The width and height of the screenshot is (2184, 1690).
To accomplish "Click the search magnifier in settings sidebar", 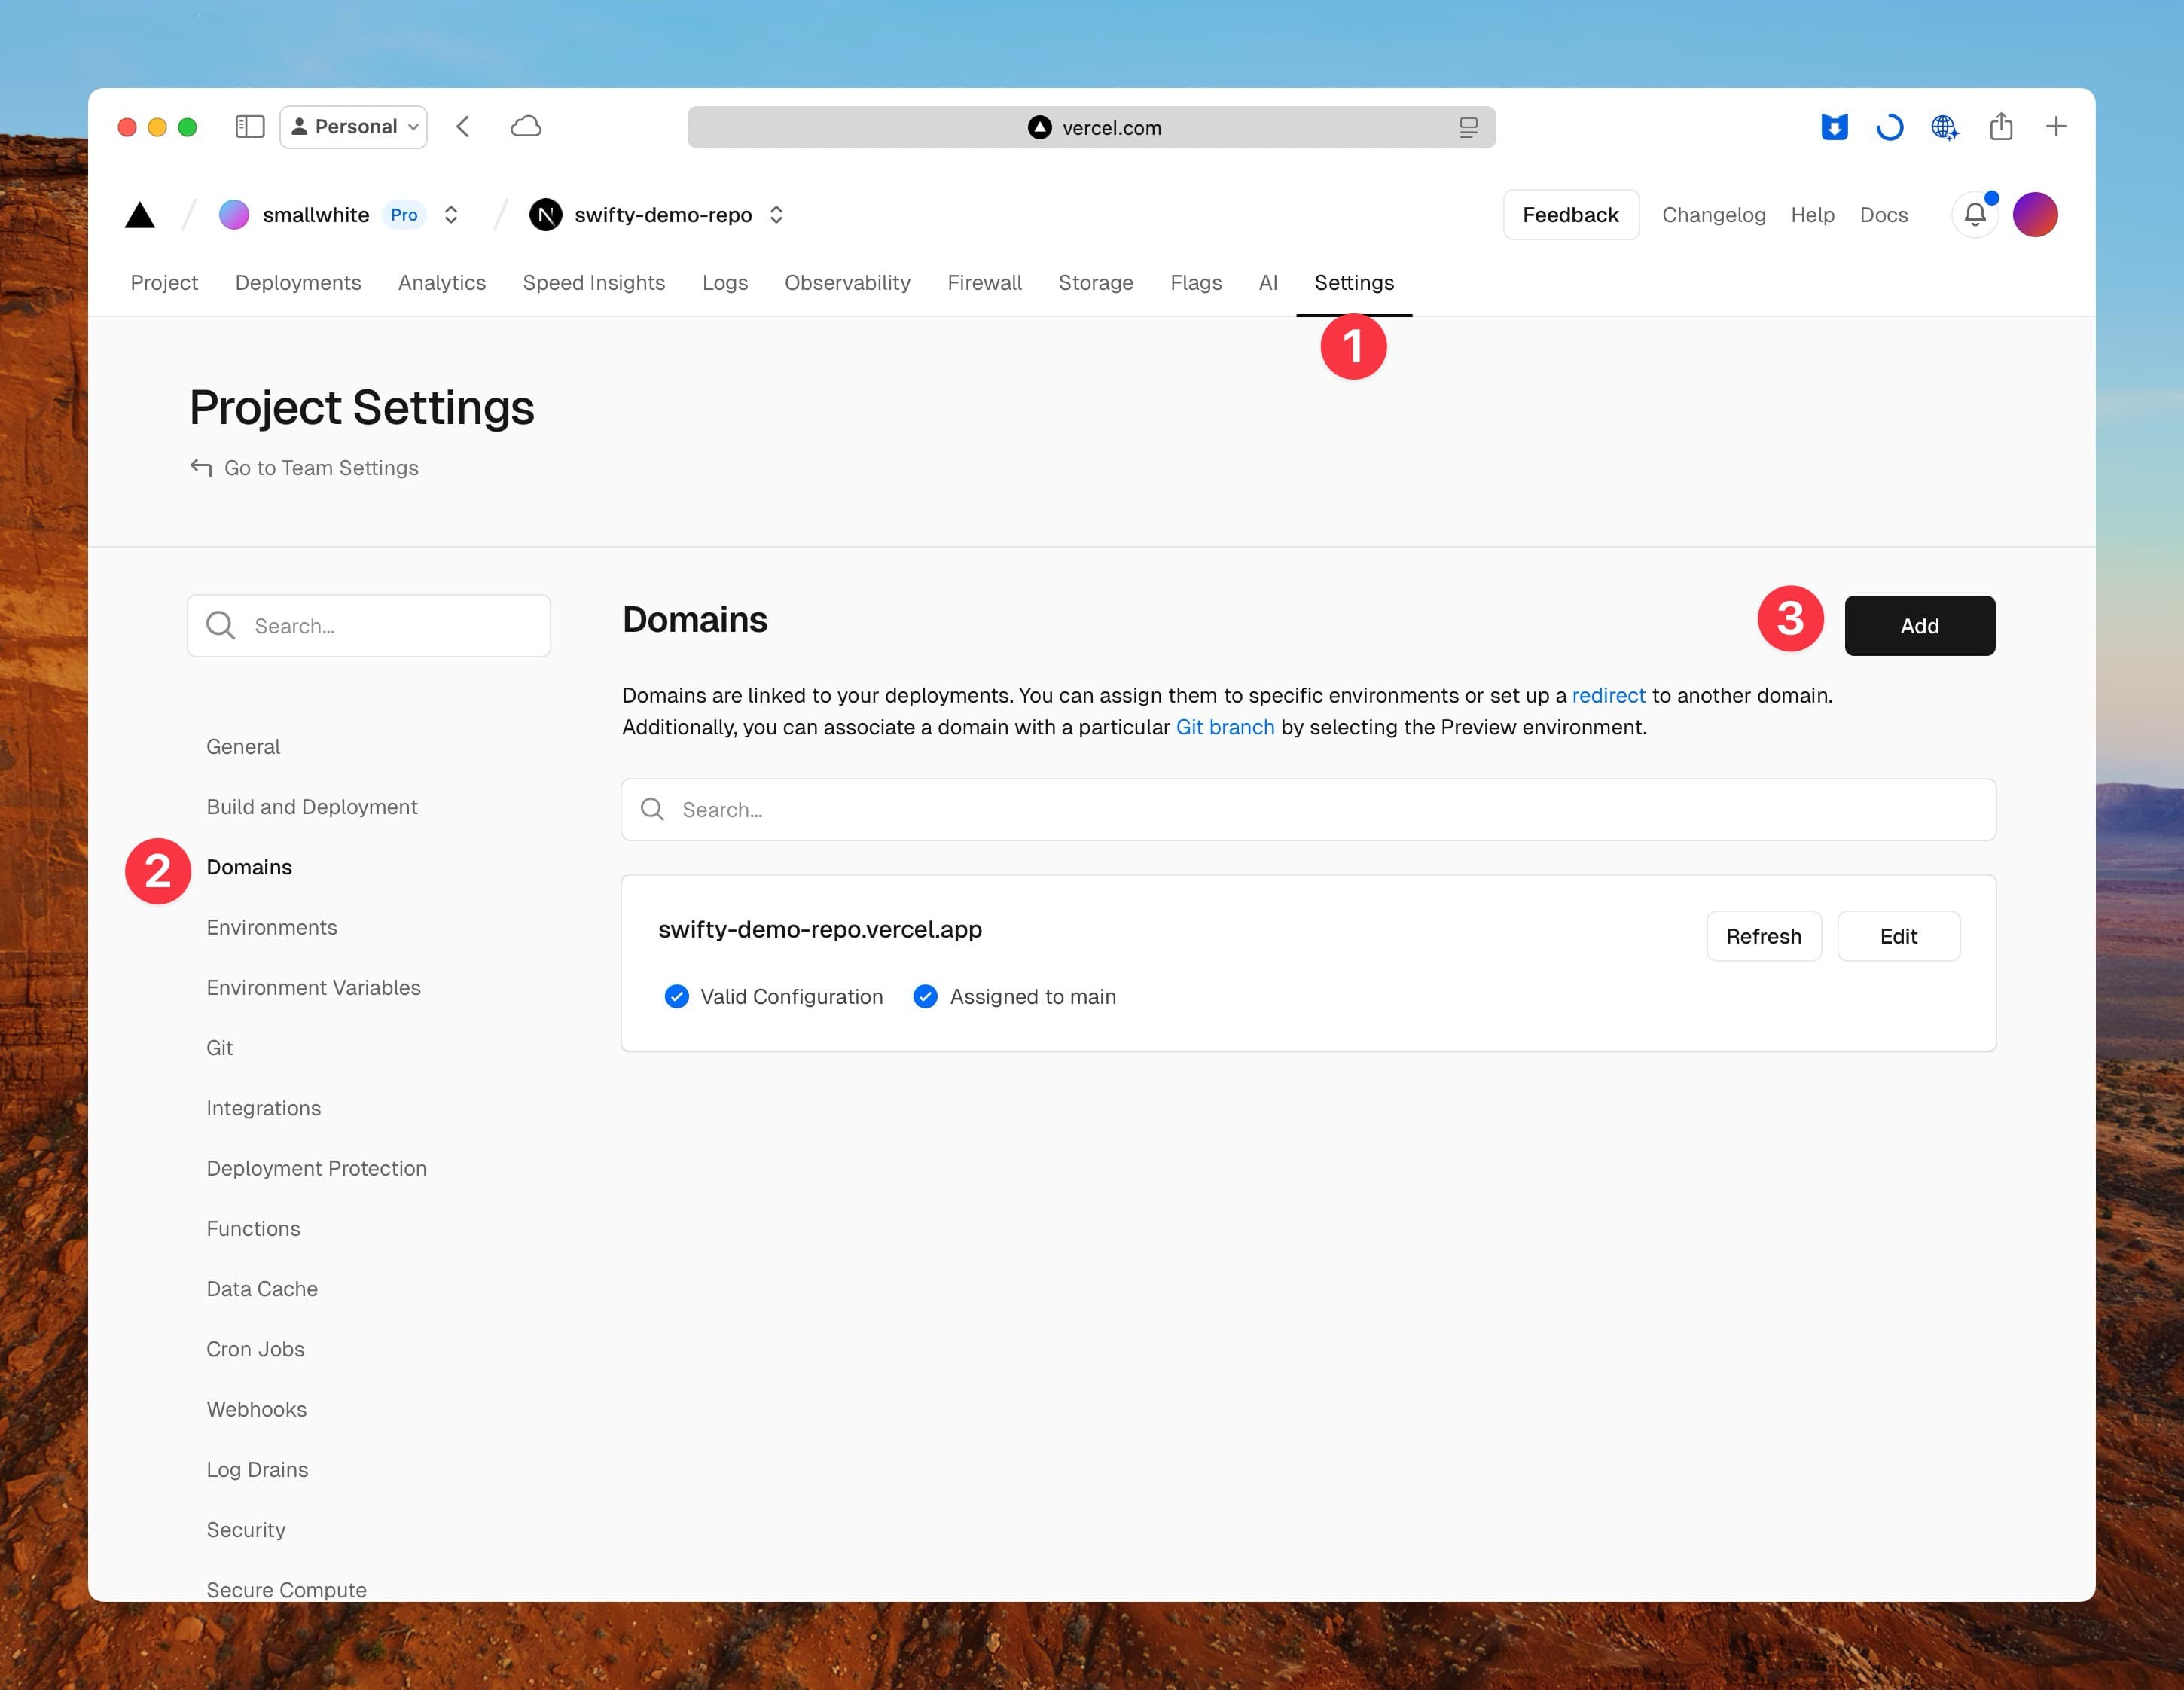I will (221, 626).
